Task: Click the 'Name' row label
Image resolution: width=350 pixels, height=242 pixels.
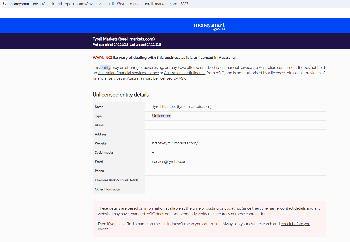Action: point(99,107)
